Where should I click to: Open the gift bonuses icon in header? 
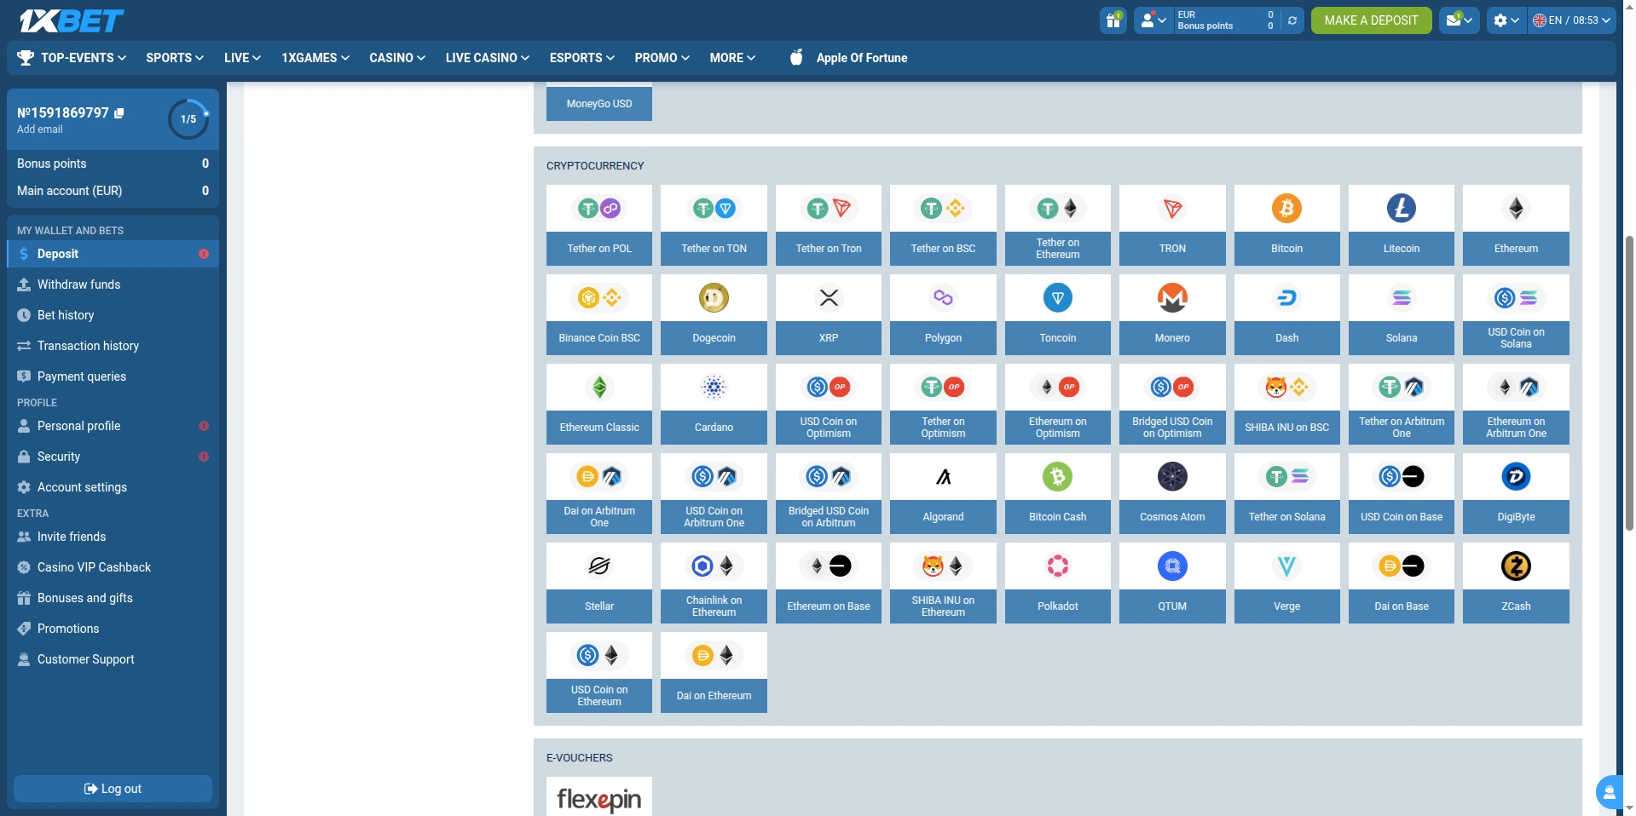[x=1113, y=20]
